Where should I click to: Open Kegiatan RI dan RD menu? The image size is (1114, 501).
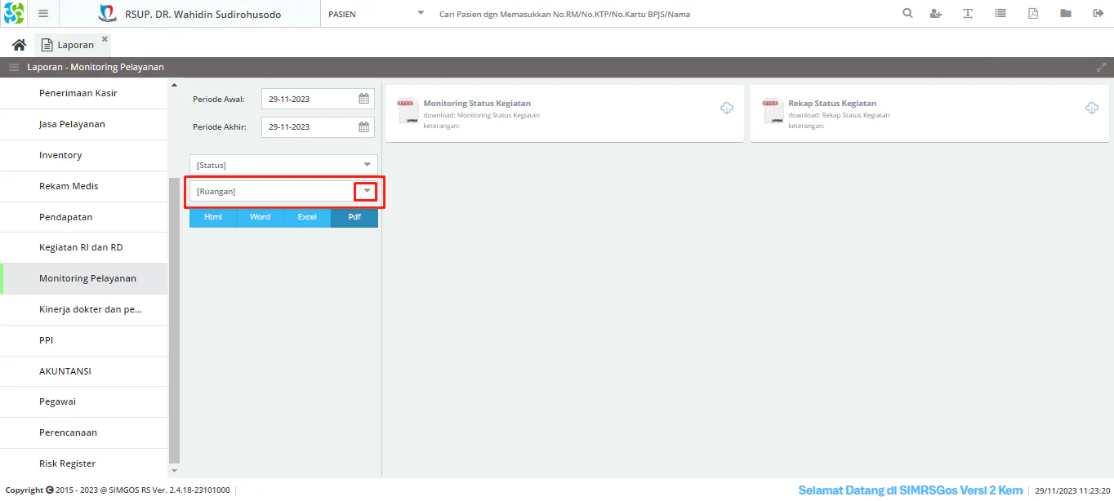click(84, 247)
